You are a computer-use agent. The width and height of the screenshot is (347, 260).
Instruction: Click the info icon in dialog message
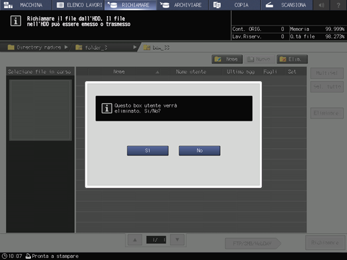[107, 109]
